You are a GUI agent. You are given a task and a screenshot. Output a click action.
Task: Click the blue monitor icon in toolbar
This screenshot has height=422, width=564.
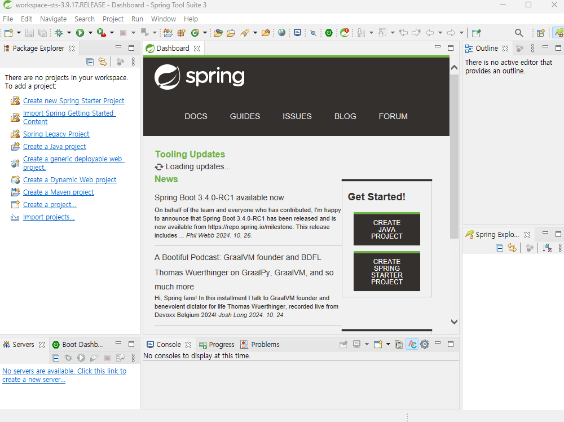click(297, 33)
